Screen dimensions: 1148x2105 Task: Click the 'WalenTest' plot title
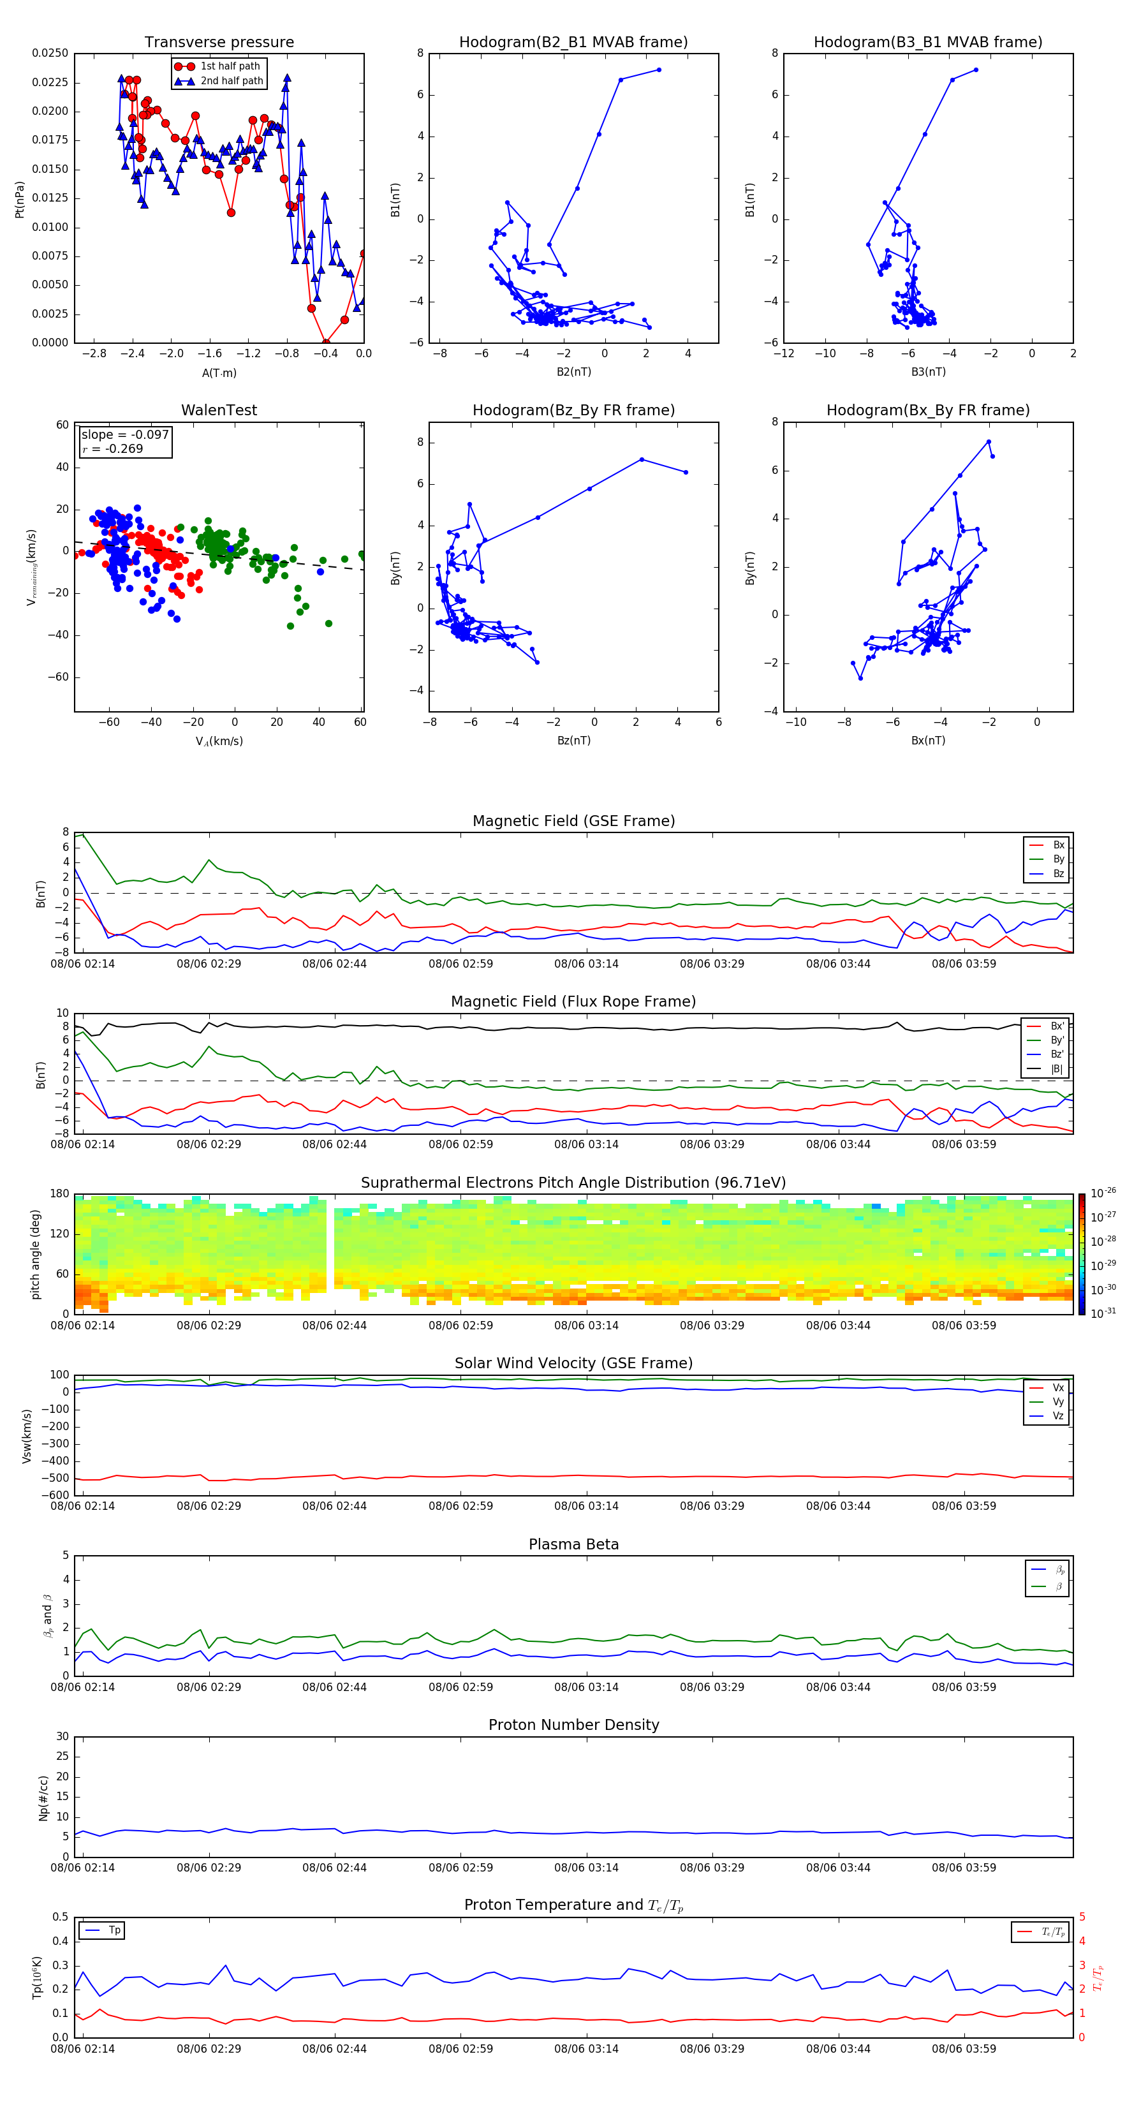[x=219, y=410]
